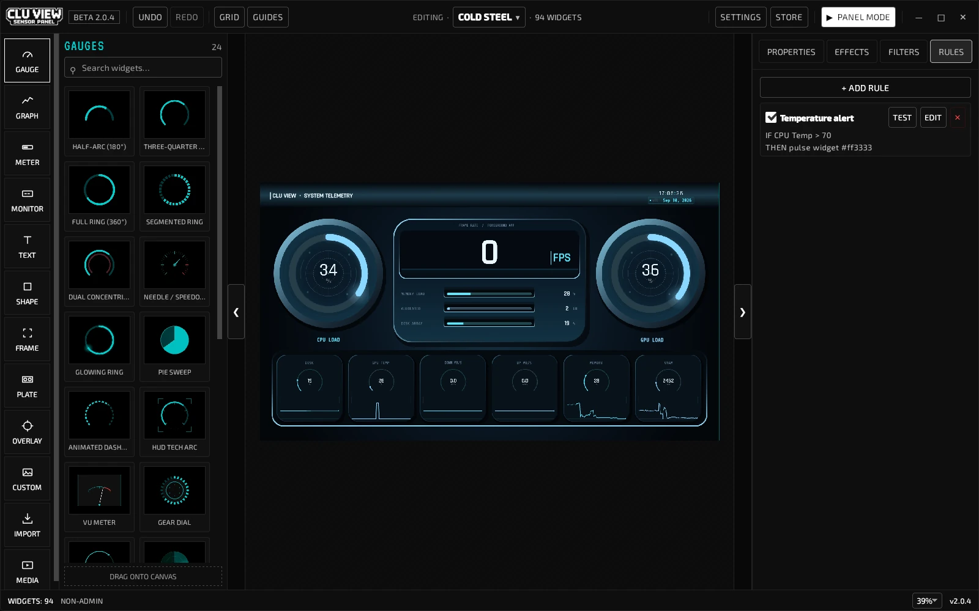The image size is (979, 611).
Task: Open the Cold Steel panel dropdown
Action: pyautogui.click(x=489, y=17)
